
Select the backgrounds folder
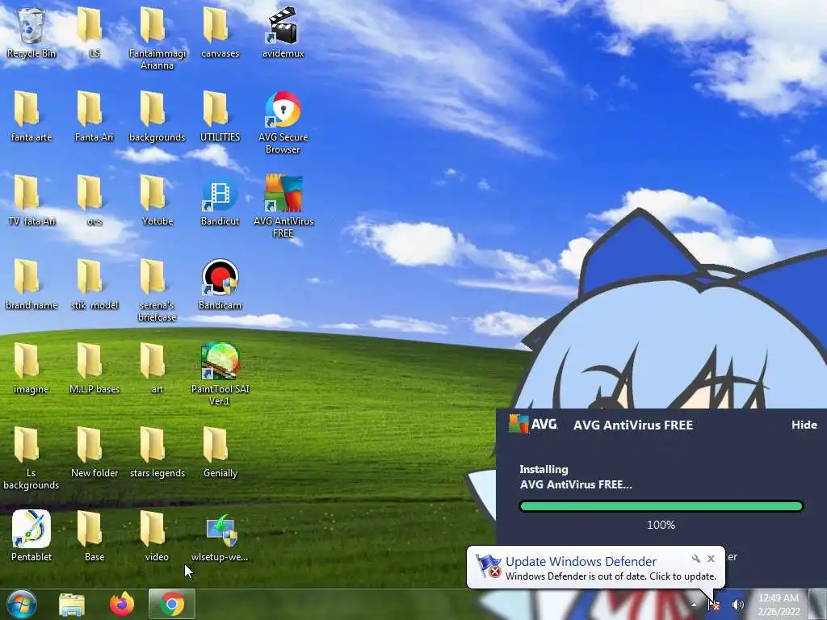click(x=157, y=116)
